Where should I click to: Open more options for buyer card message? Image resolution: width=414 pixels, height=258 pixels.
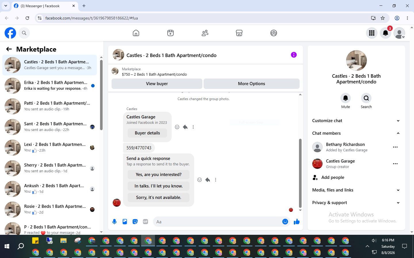click(193, 127)
